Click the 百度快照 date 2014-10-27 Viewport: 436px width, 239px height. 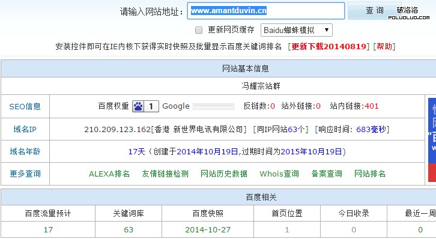[x=208, y=230]
